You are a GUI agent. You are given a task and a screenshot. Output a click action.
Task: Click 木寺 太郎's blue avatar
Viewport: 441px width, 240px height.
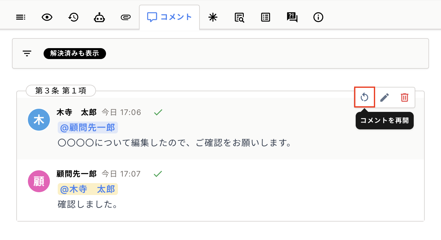coord(39,120)
